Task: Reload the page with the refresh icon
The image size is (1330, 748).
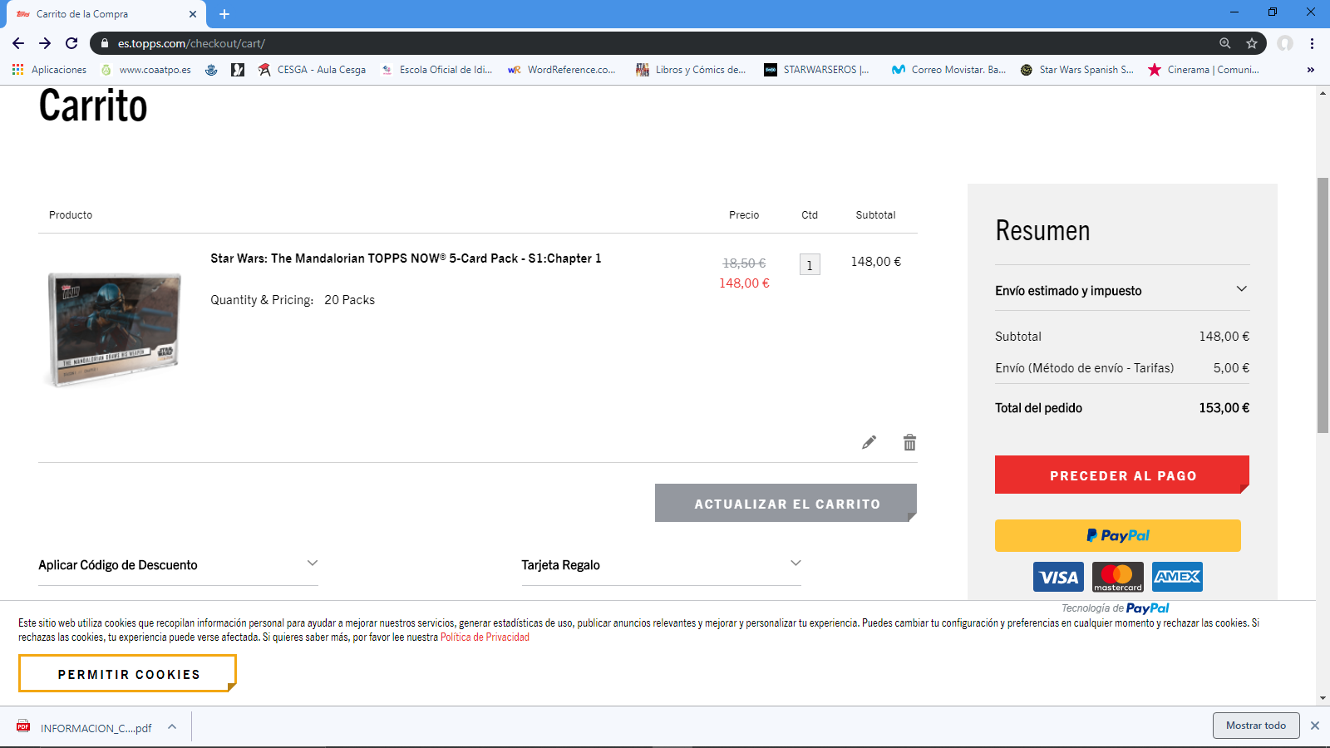Action: coord(71,43)
